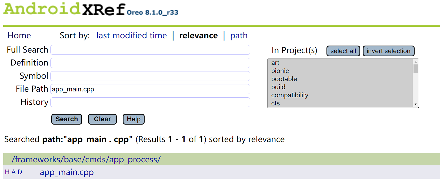Viewport: 440px width, 182px height.
Task: Focus the History input field
Action: pos(150,102)
